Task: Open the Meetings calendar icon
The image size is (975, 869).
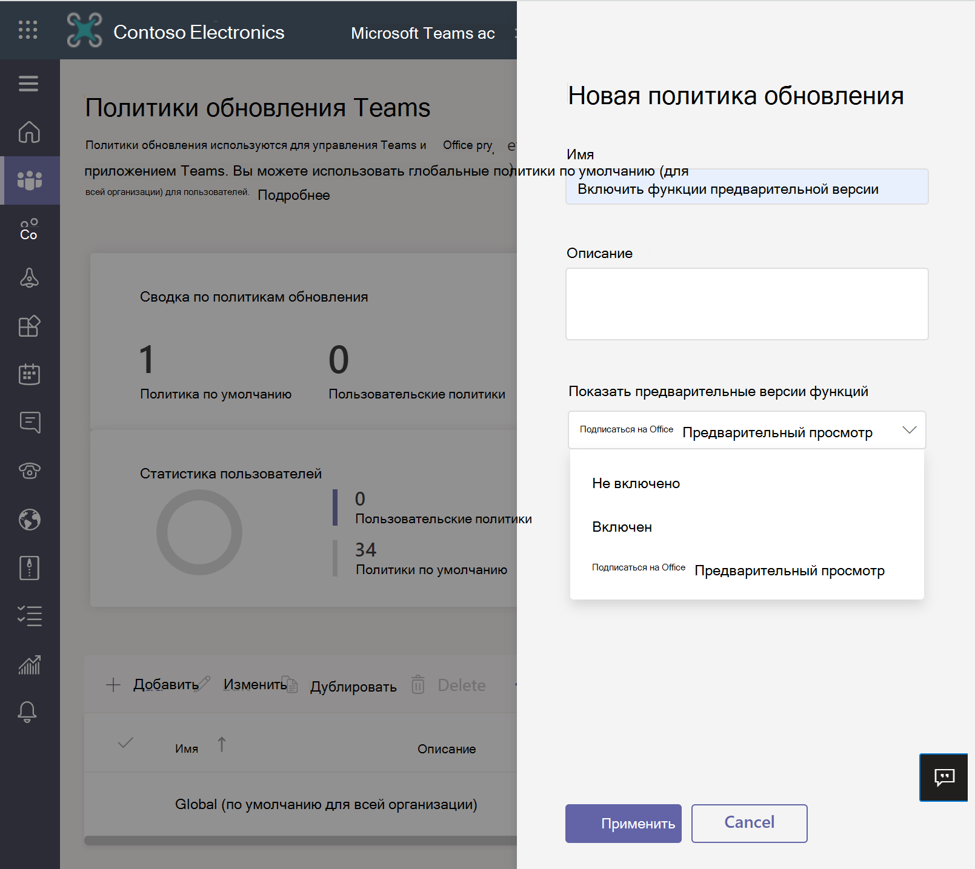Action: point(29,374)
